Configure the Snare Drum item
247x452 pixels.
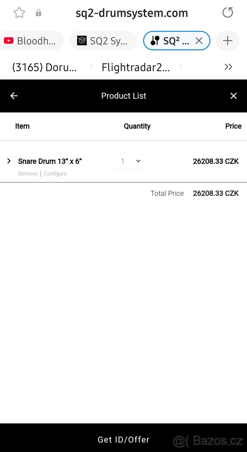pyautogui.click(x=55, y=174)
